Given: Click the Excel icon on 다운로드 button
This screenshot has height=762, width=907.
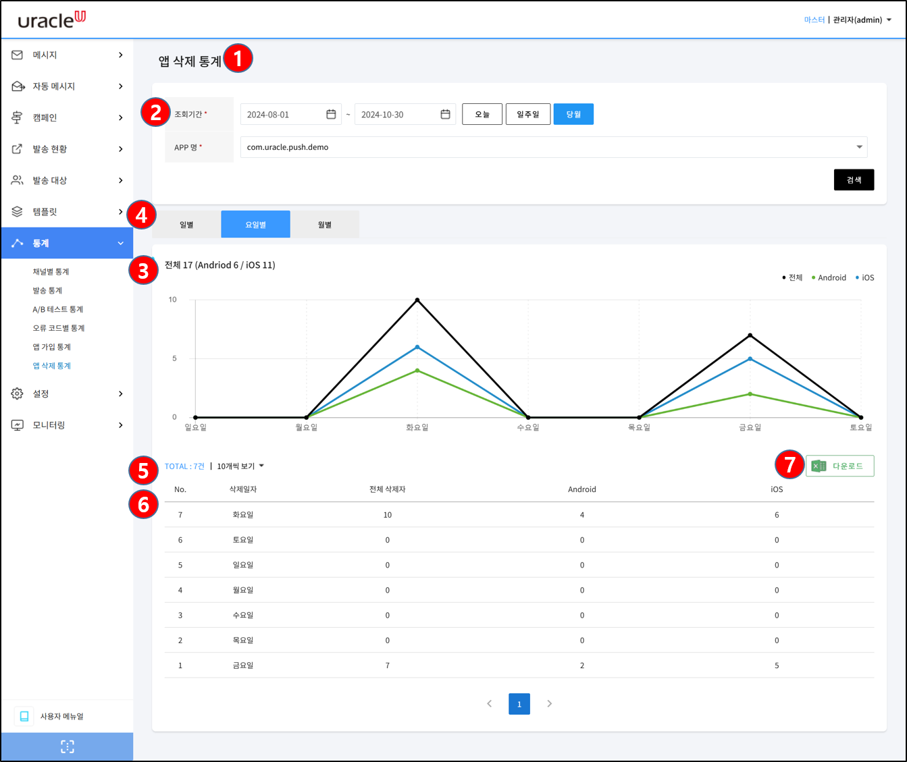Looking at the screenshot, I should pyautogui.click(x=819, y=466).
